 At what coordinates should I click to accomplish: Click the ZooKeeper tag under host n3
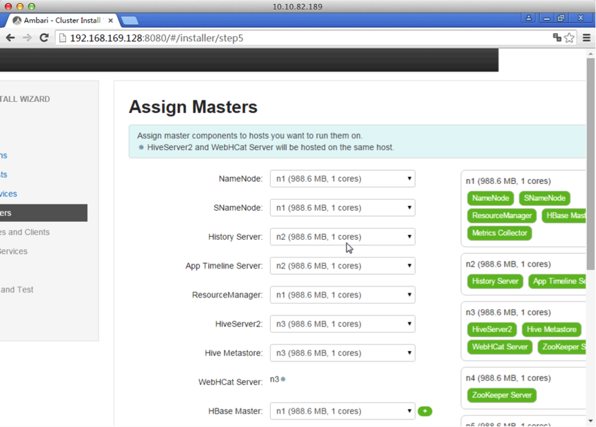562,347
